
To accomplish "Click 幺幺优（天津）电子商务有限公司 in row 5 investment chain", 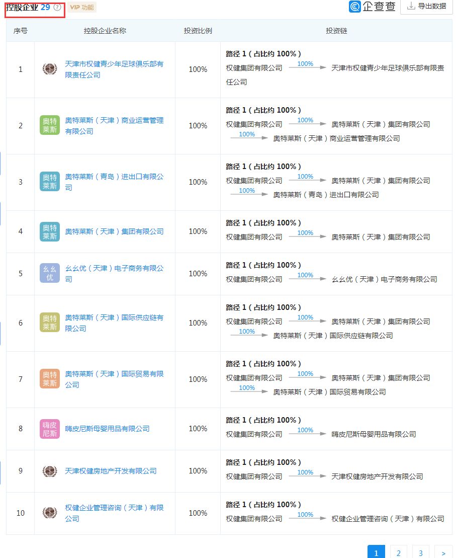I will pyautogui.click(x=384, y=279).
